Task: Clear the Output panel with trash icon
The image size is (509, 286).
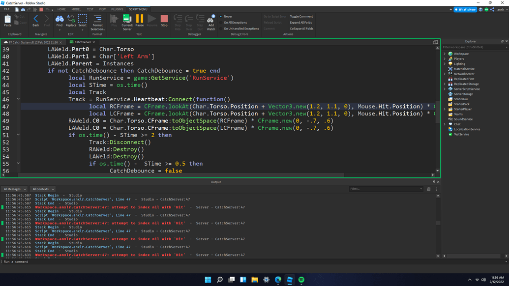Action: [429, 189]
